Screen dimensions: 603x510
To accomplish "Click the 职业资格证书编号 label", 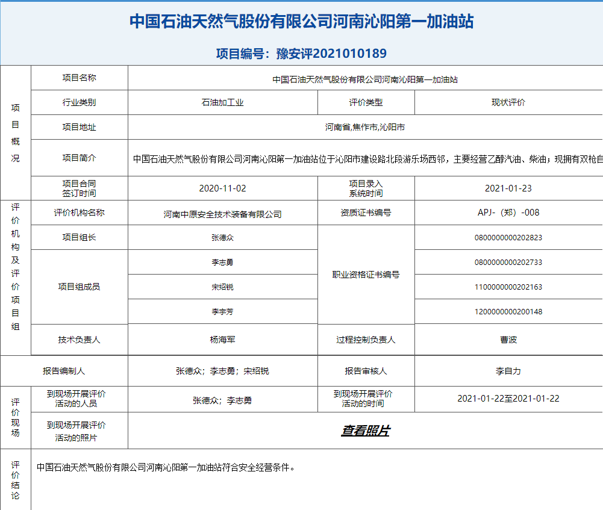I will [366, 275].
